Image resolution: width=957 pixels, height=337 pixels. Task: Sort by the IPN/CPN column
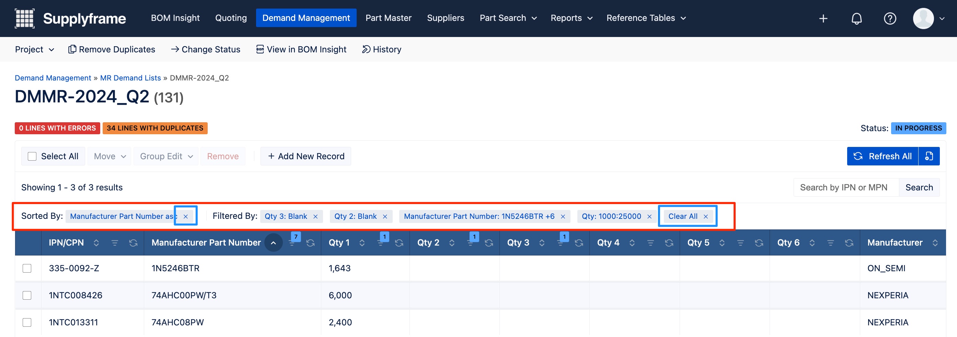coord(96,243)
